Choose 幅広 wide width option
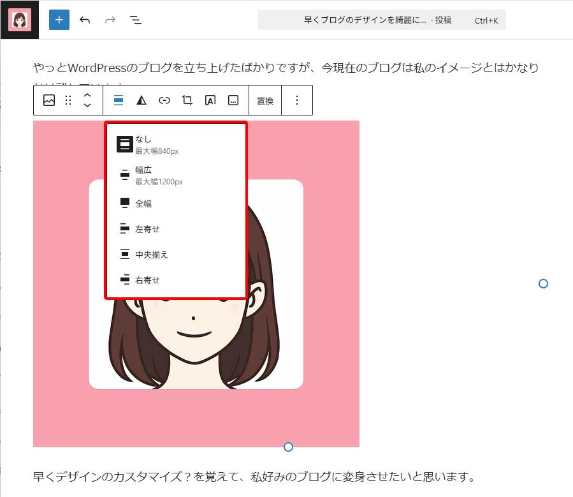The image size is (573, 497). (145, 174)
